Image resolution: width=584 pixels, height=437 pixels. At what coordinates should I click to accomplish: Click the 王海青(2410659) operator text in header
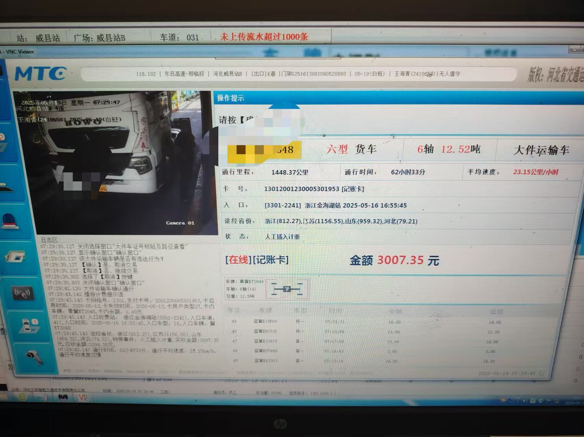(x=415, y=74)
